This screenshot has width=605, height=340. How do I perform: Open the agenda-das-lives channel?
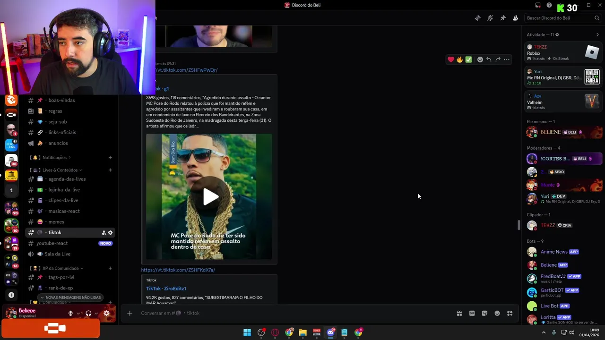click(x=67, y=179)
